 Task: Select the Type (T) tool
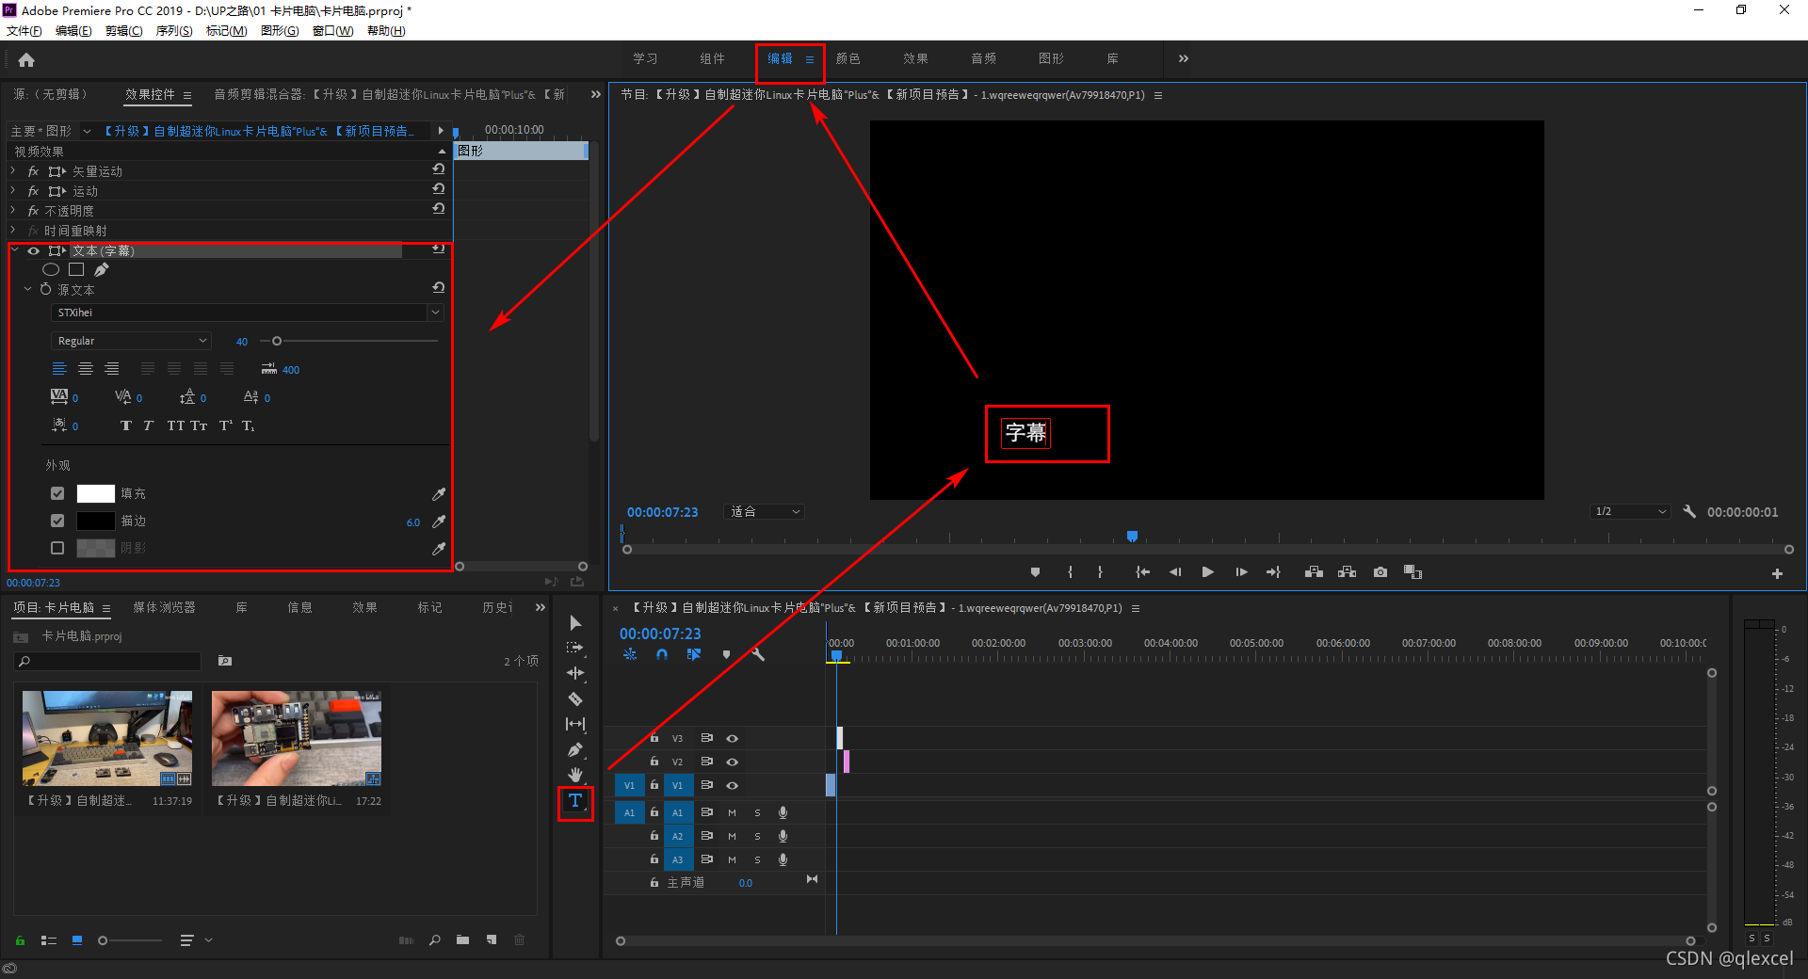[575, 801]
